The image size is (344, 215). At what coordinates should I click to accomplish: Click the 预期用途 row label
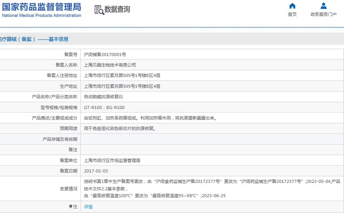[68, 128]
